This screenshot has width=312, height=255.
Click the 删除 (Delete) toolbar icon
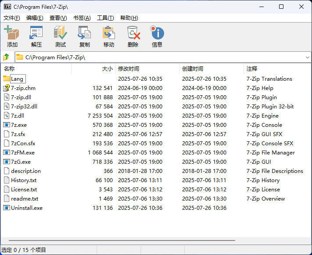pyautogui.click(x=133, y=32)
